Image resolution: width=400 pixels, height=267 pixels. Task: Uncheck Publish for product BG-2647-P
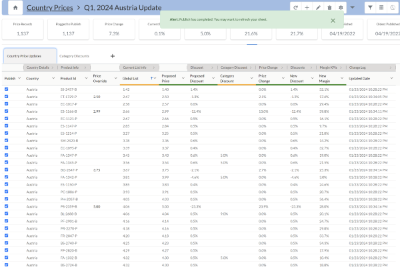(x=7, y=170)
